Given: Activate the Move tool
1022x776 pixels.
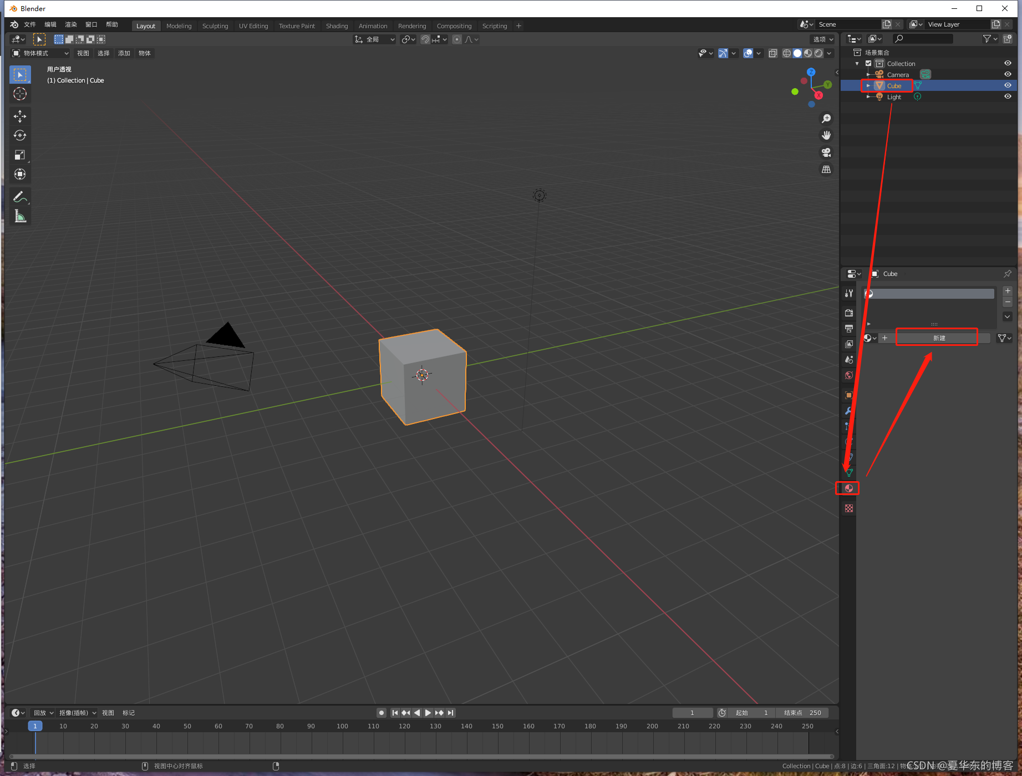Looking at the screenshot, I should point(20,116).
